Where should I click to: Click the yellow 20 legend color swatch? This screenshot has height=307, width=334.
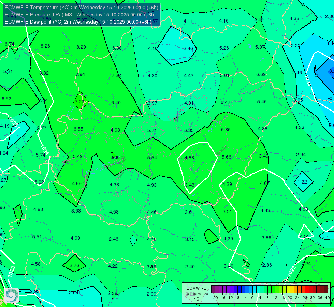[x=288, y=289]
